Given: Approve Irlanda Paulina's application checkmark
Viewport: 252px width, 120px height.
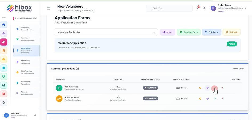Looking at the screenshot, I should [x=215, y=88].
